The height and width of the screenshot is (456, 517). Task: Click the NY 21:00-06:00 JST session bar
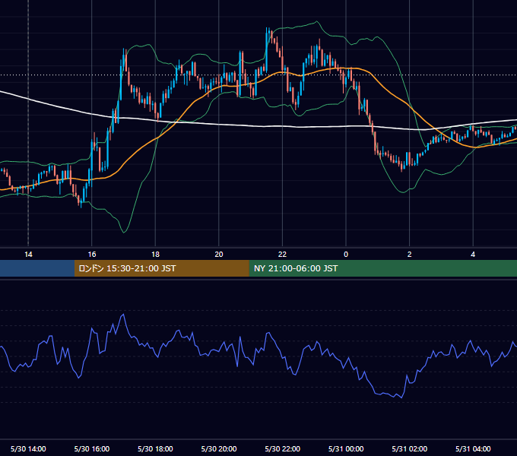coord(382,268)
